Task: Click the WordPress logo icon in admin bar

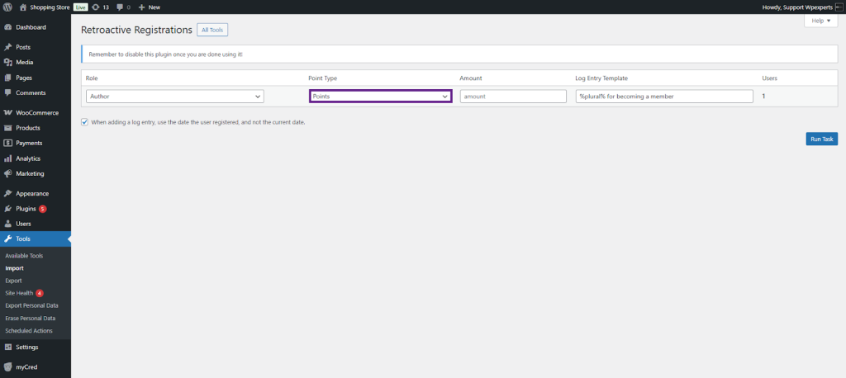Action: tap(7, 7)
